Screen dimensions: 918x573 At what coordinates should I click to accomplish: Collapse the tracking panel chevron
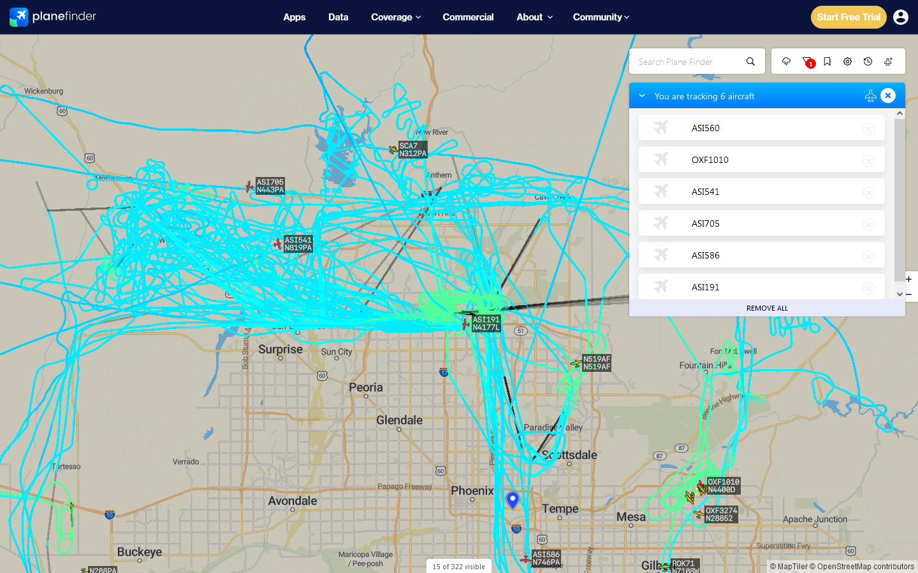tap(642, 96)
